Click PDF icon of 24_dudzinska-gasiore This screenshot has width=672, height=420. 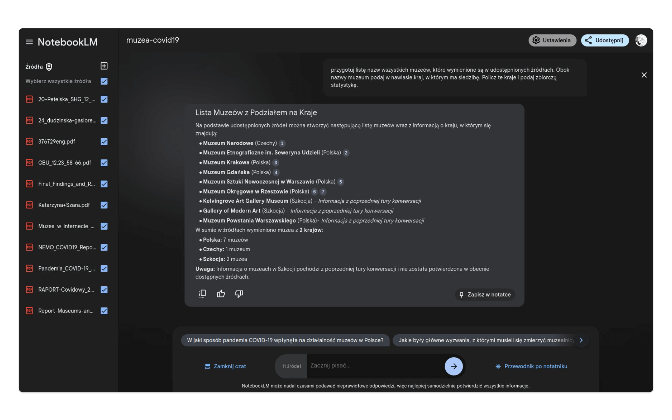click(x=29, y=120)
